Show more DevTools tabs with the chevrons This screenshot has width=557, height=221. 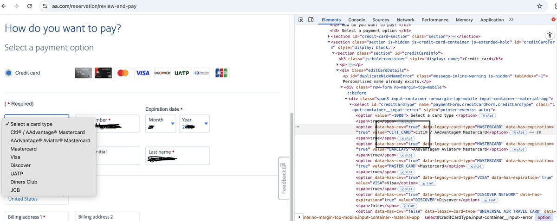[511, 20]
